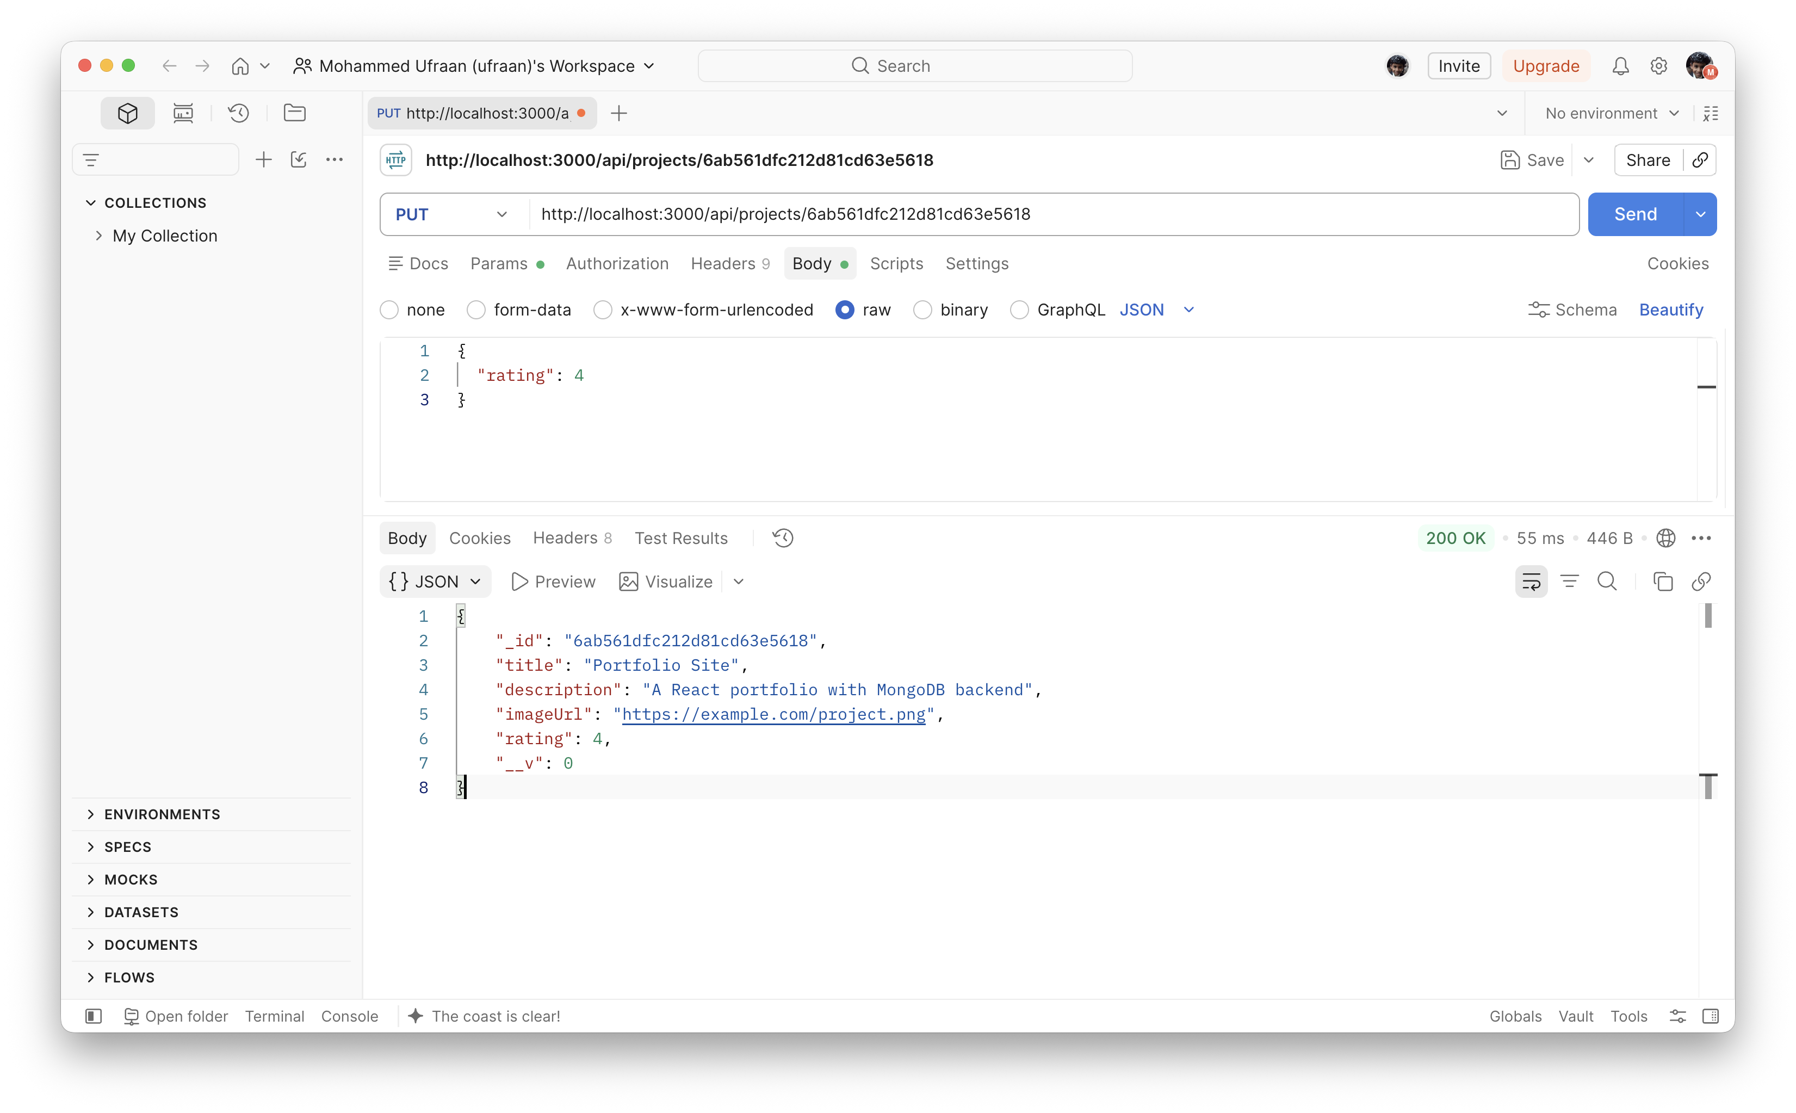Open the Send button arrow dropdown
This screenshot has height=1113, width=1796.
(x=1700, y=214)
